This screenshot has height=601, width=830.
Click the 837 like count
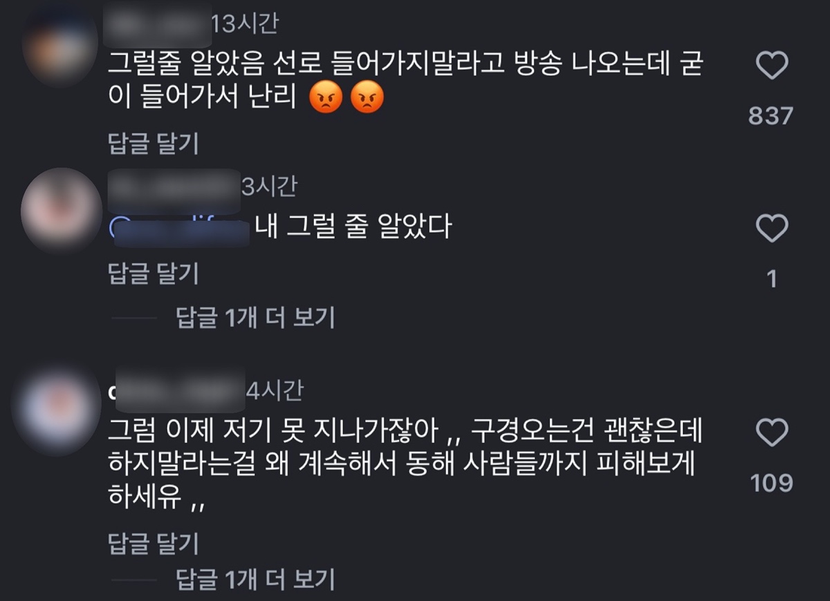pyautogui.click(x=771, y=116)
